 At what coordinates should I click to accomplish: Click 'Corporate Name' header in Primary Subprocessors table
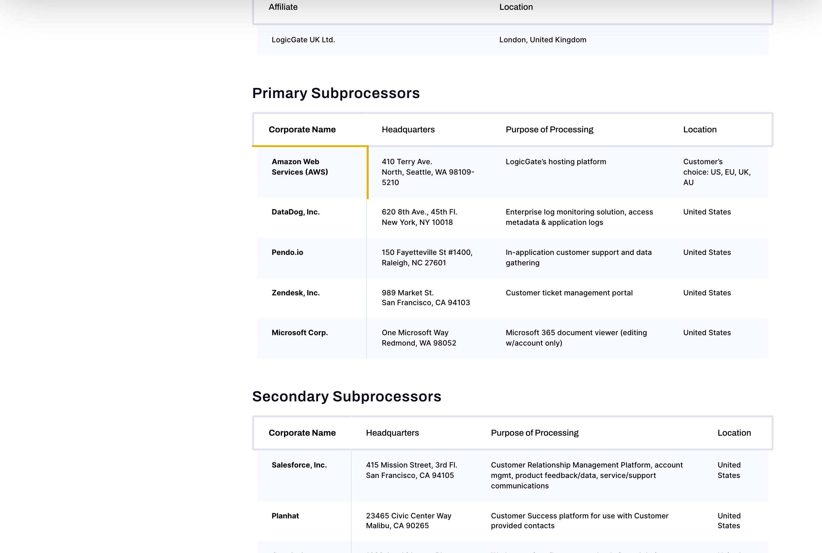[x=302, y=129]
